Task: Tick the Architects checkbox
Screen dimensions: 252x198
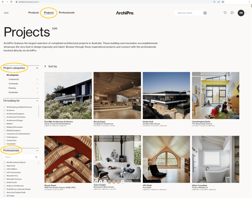Action: point(4,110)
